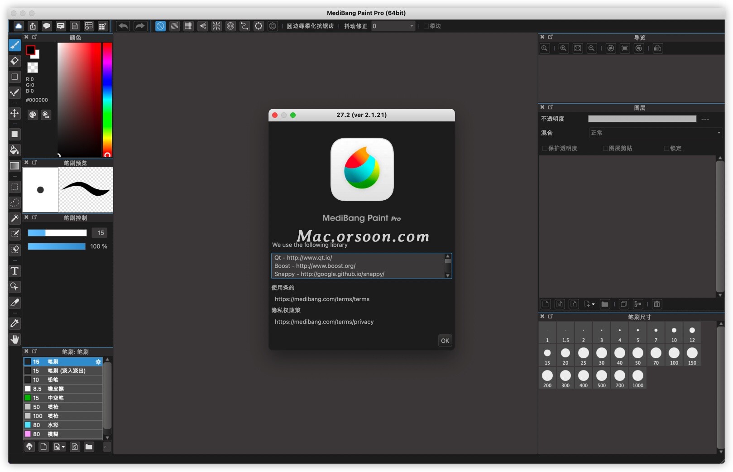Screen dimensions: 733x472
Task: Choose the Magic Wand tool
Action: click(14, 218)
